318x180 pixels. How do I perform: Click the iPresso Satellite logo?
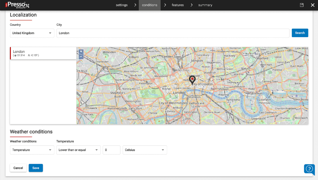(17, 5)
